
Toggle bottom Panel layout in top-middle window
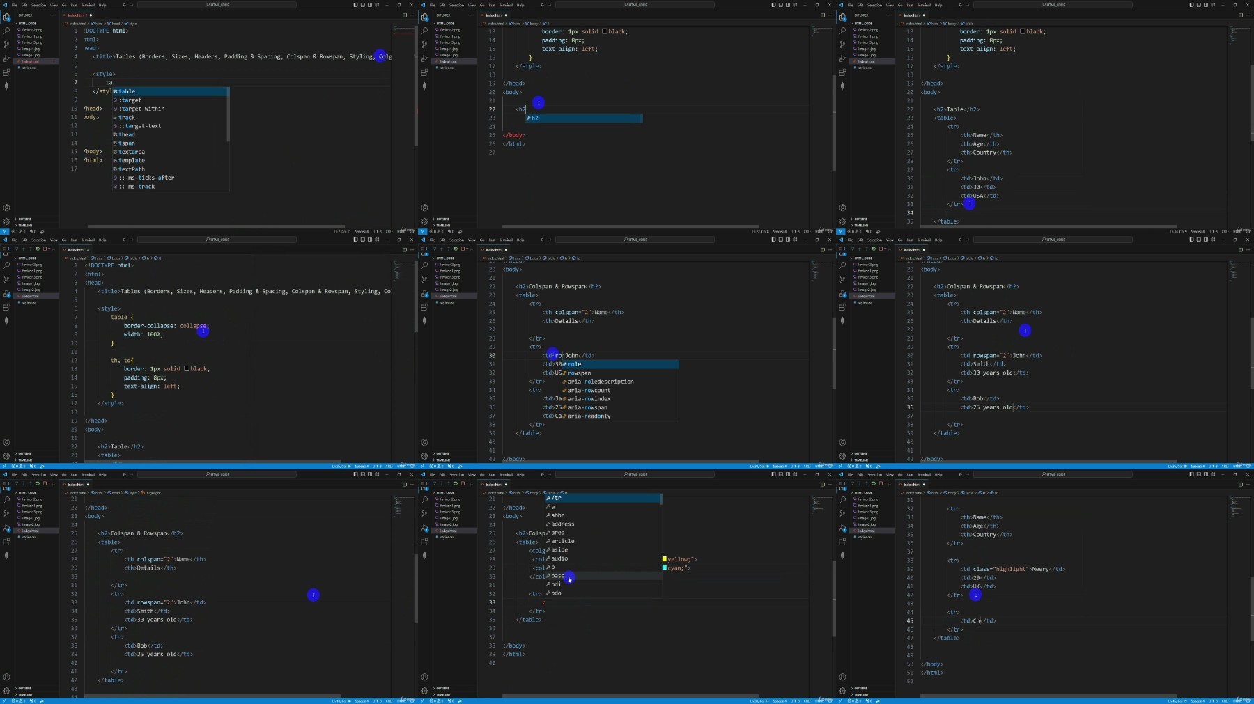click(781, 5)
